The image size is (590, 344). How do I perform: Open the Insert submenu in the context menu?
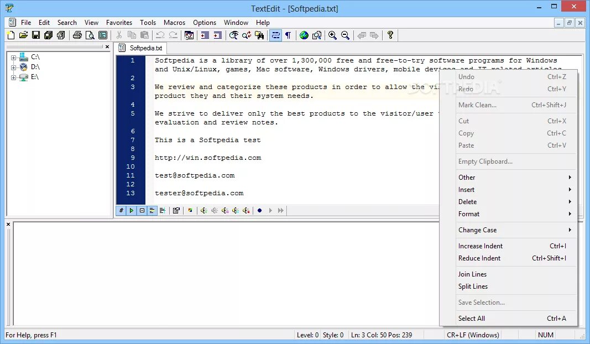tap(515, 190)
